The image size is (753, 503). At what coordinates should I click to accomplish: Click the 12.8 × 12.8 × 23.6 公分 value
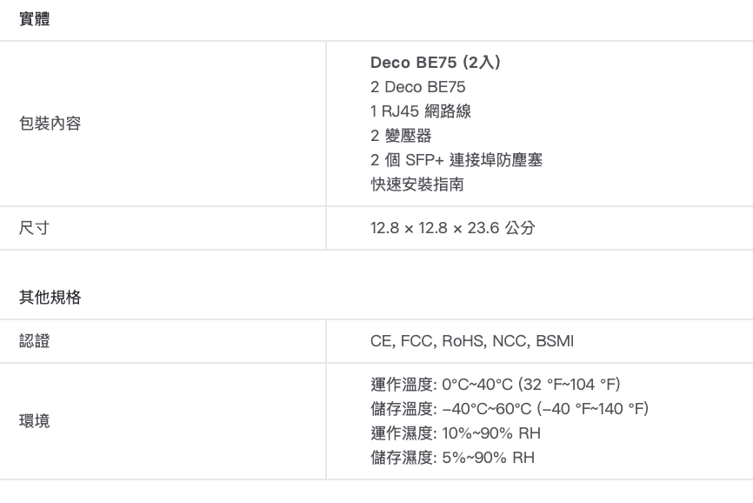[452, 228]
